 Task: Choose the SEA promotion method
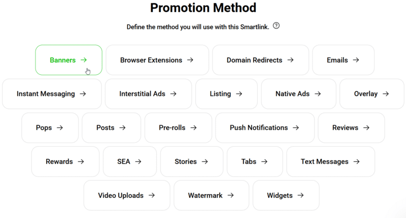pos(129,161)
